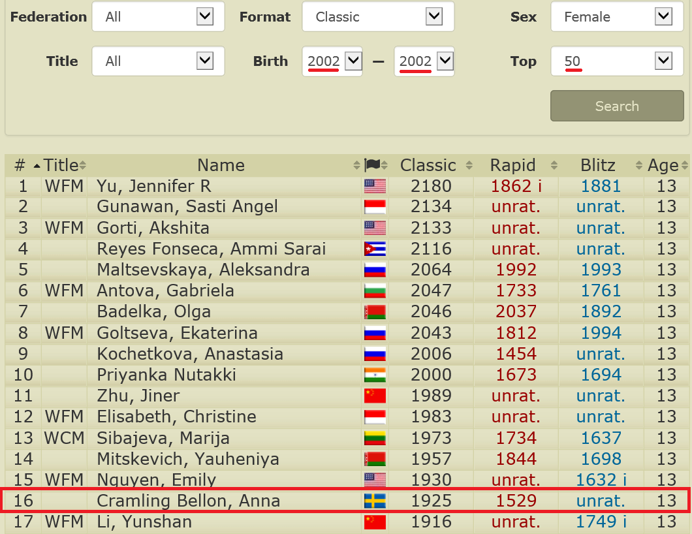The height and width of the screenshot is (534, 692).
Task: Click Badelka, Olga's rapid rating 2037
Action: pyautogui.click(x=516, y=311)
